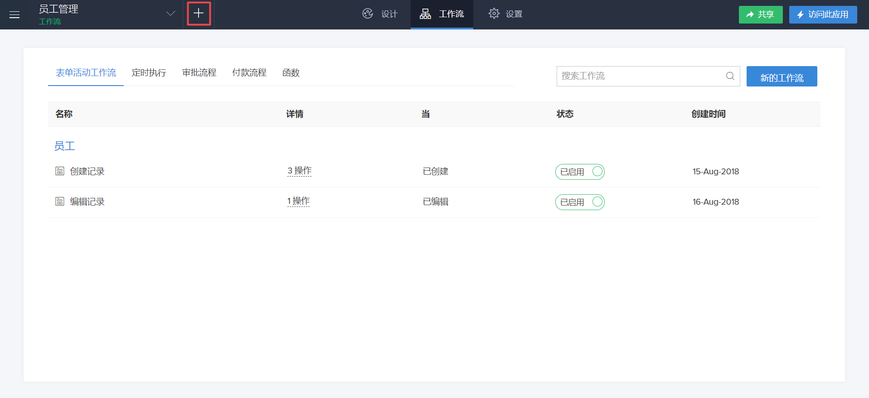Select the 工作流 top navigation tab
Screen dimensions: 869x398
(442, 14)
